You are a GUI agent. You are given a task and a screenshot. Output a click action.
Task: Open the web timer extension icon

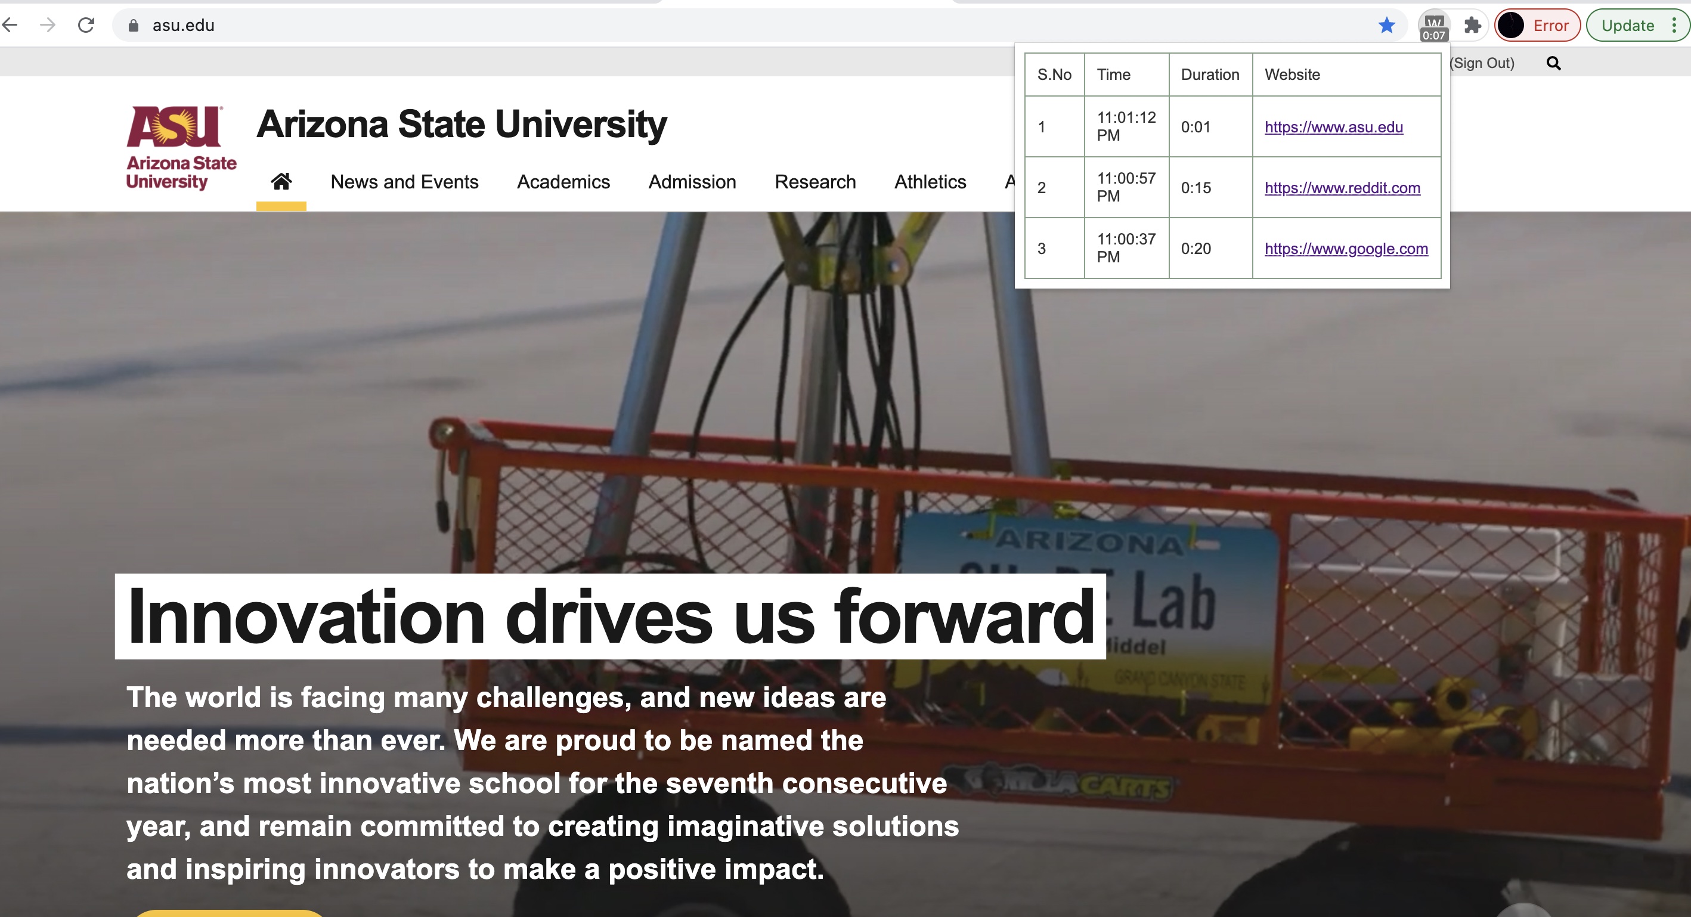point(1433,26)
